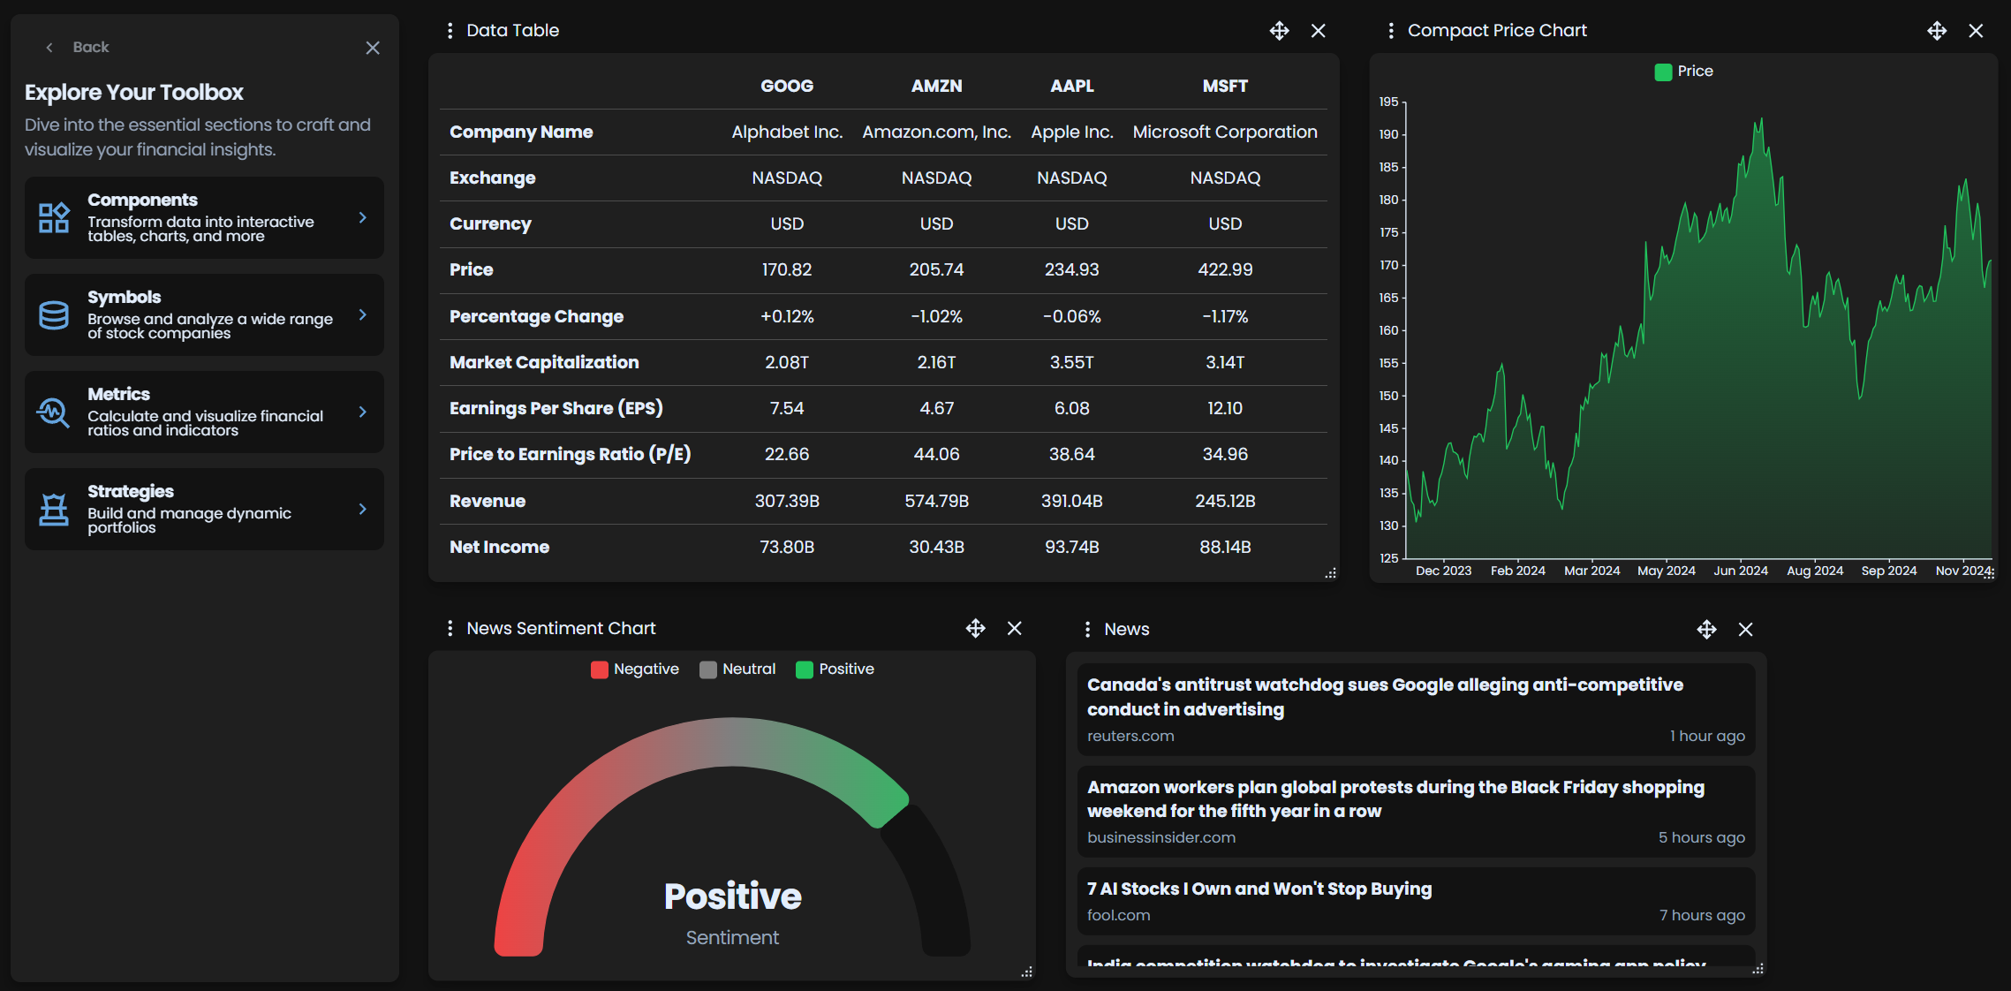Image resolution: width=2011 pixels, height=991 pixels.
Task: Click the Components grid icon
Action: 54,217
